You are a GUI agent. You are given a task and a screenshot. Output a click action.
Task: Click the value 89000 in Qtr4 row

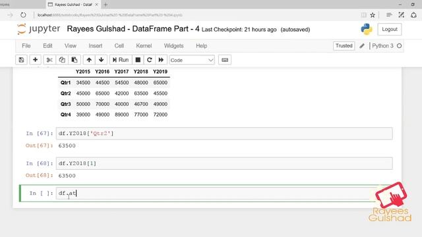pos(121,115)
